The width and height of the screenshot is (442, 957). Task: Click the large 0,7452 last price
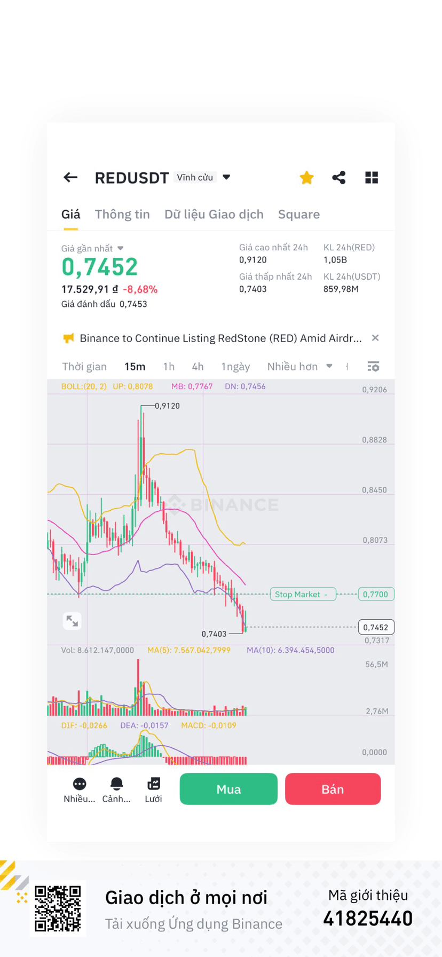point(100,267)
